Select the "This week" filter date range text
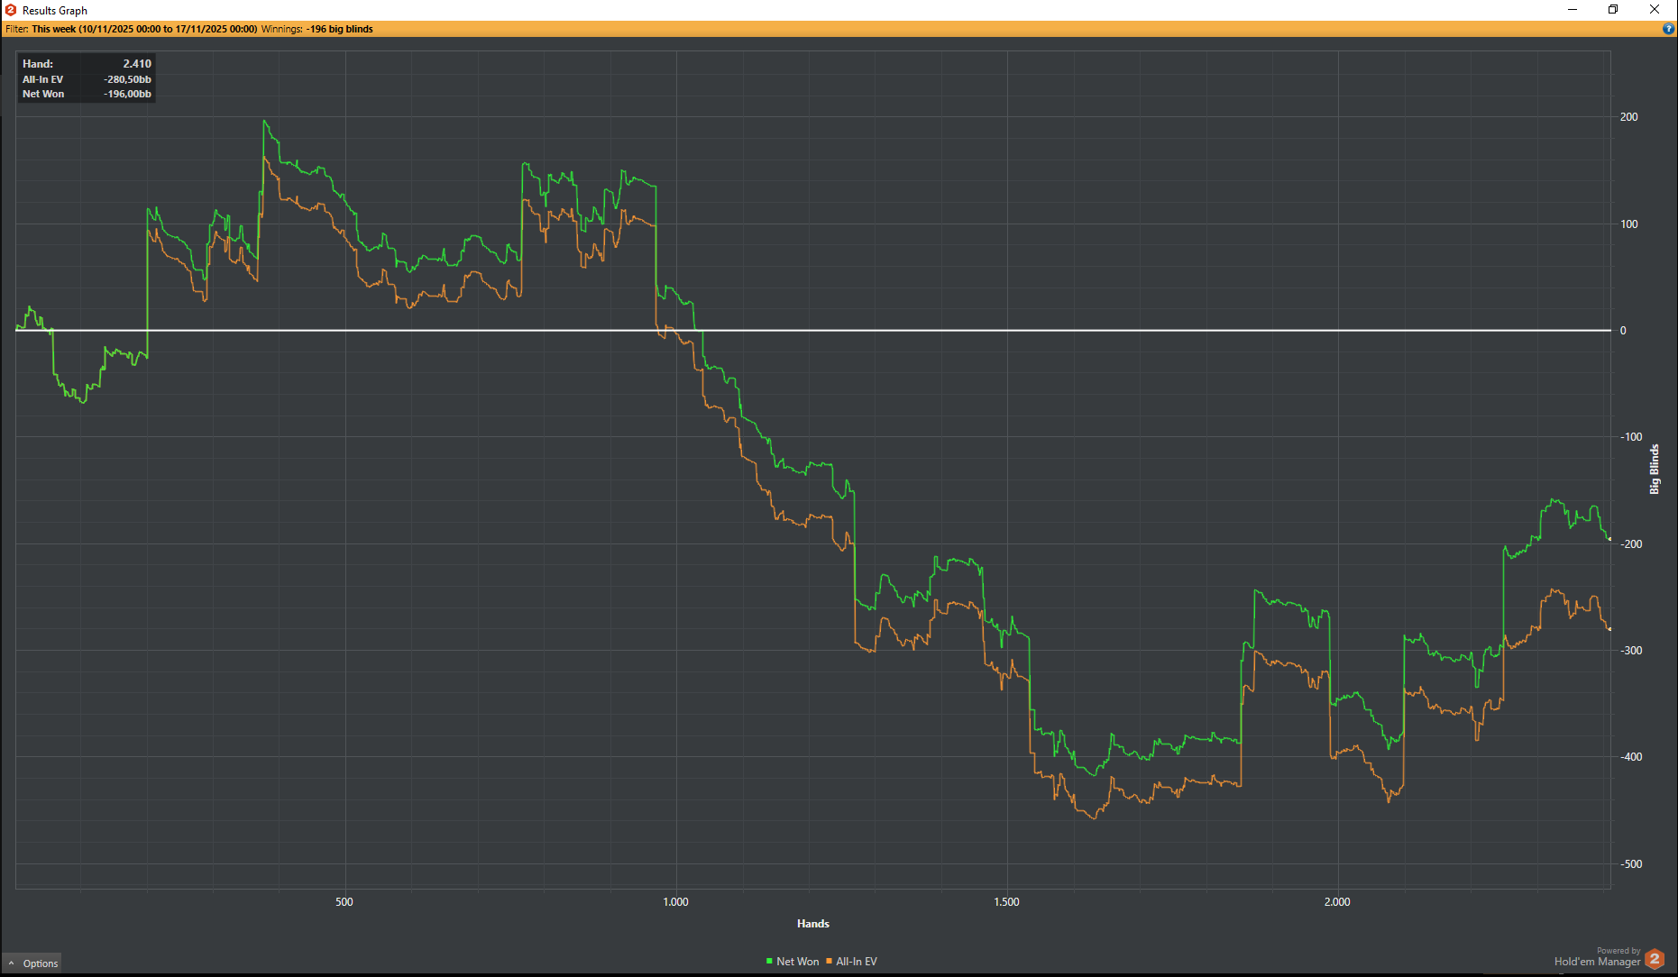This screenshot has height=977, width=1678. [144, 29]
